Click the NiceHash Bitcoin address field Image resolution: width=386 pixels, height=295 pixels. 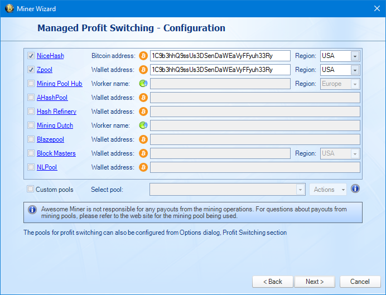pyautogui.click(x=220, y=56)
